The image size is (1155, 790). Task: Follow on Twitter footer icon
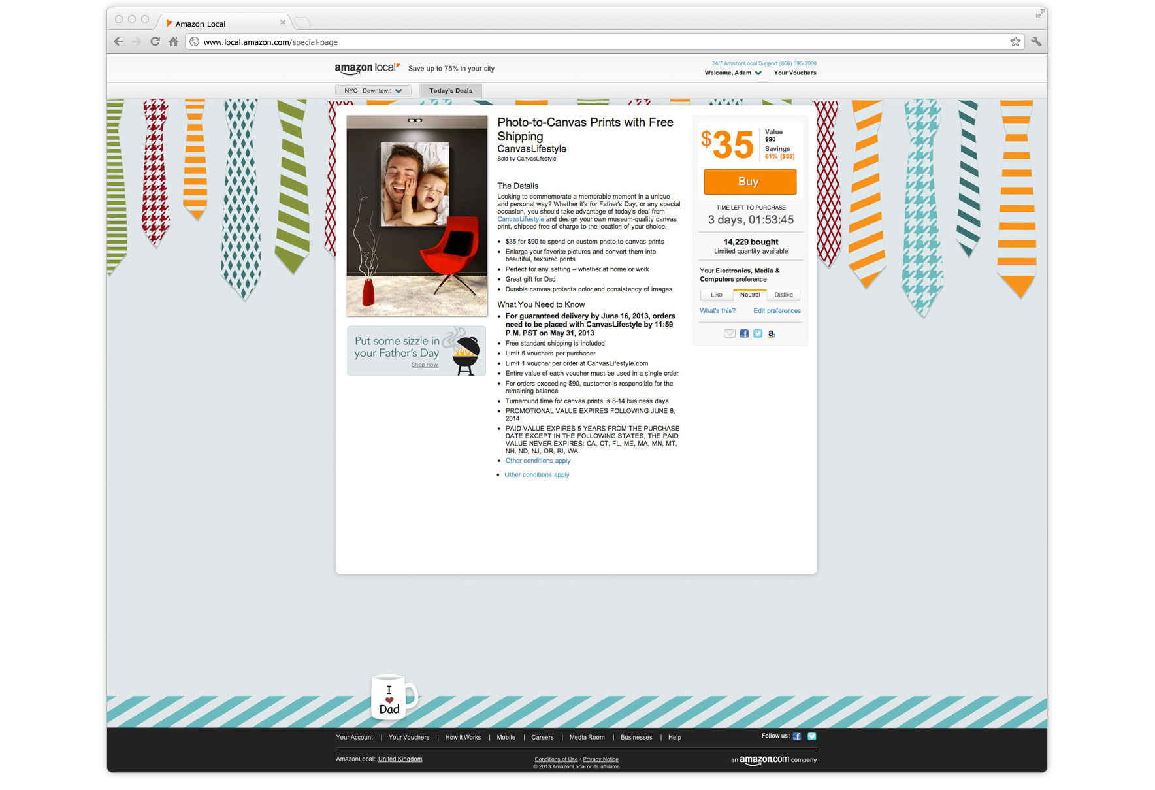[812, 736]
